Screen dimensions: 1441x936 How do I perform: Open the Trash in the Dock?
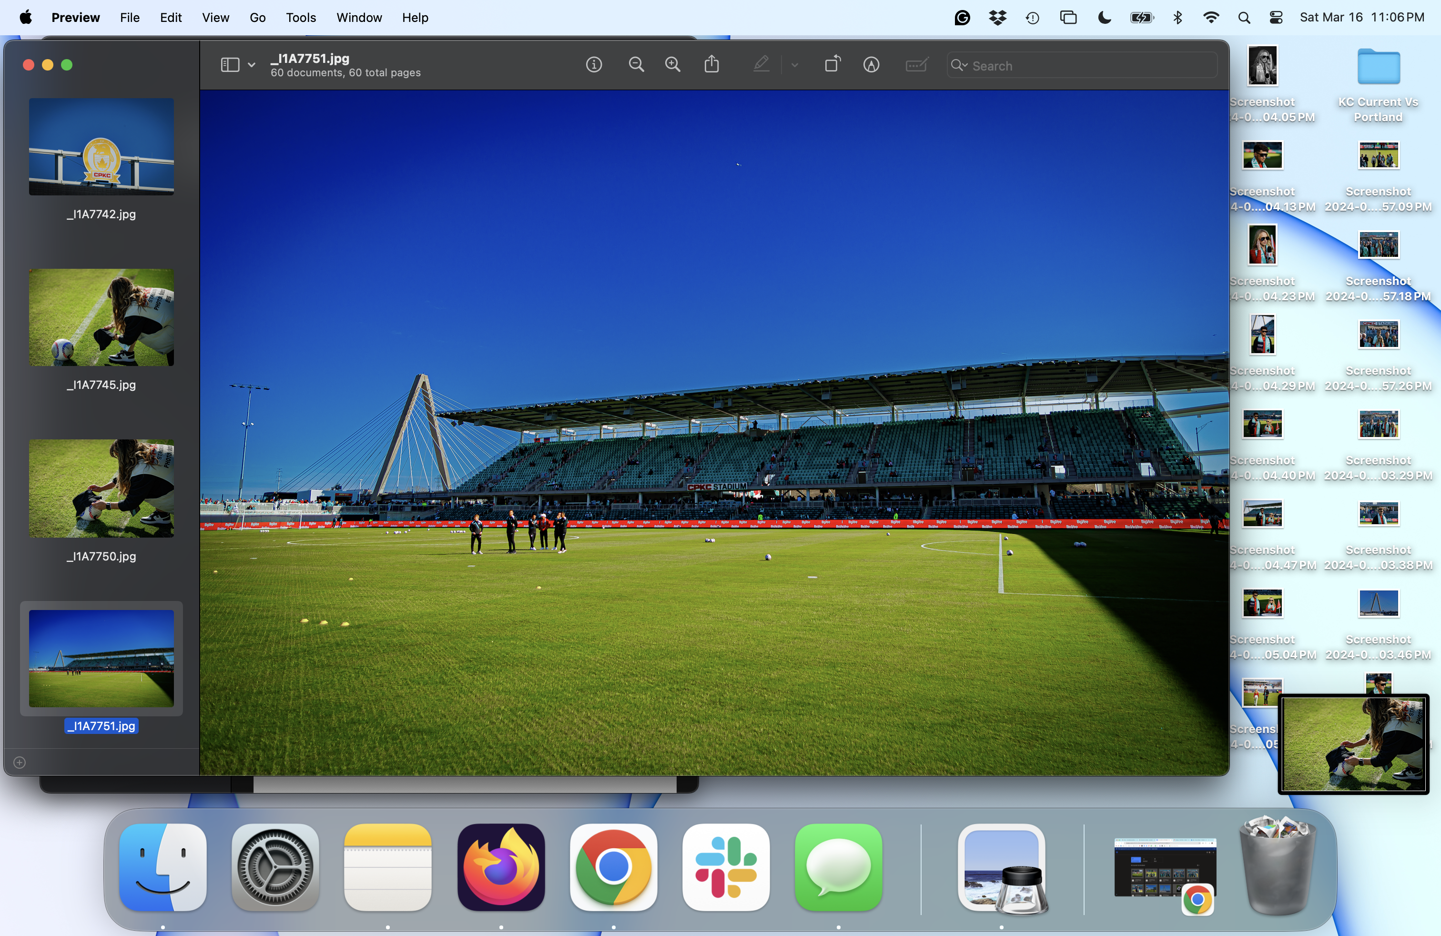pos(1278,866)
